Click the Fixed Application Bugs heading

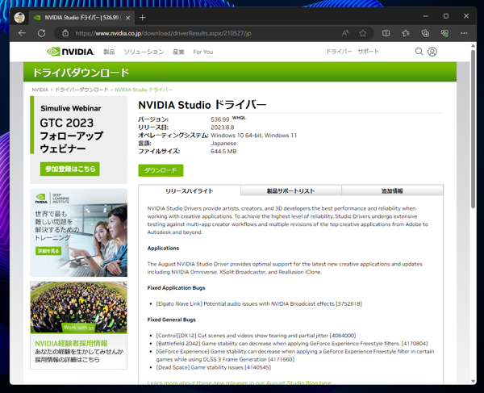pyautogui.click(x=176, y=288)
